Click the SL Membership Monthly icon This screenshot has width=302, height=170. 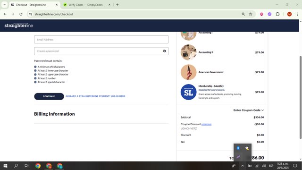pyautogui.click(x=188, y=92)
